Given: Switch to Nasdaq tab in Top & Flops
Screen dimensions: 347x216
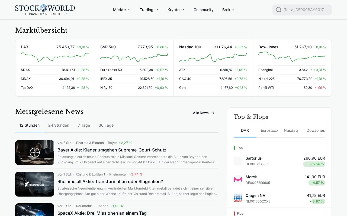Looking at the screenshot, I should [291, 130].
